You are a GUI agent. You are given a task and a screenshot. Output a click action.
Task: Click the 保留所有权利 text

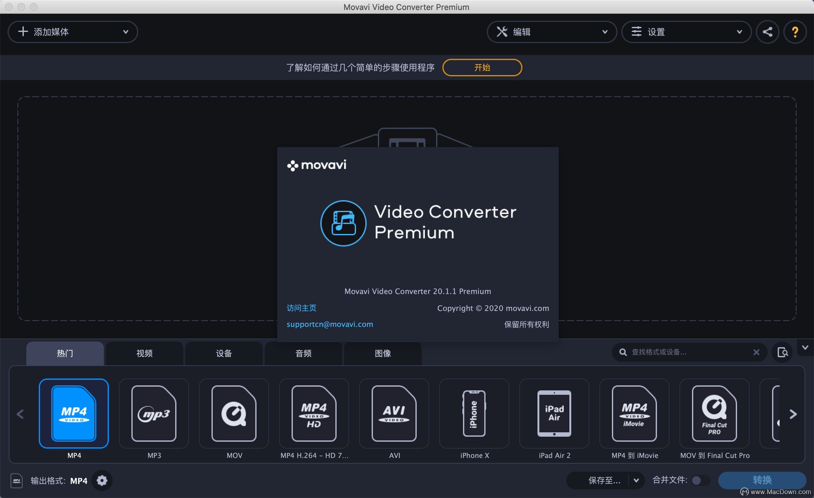(x=527, y=324)
